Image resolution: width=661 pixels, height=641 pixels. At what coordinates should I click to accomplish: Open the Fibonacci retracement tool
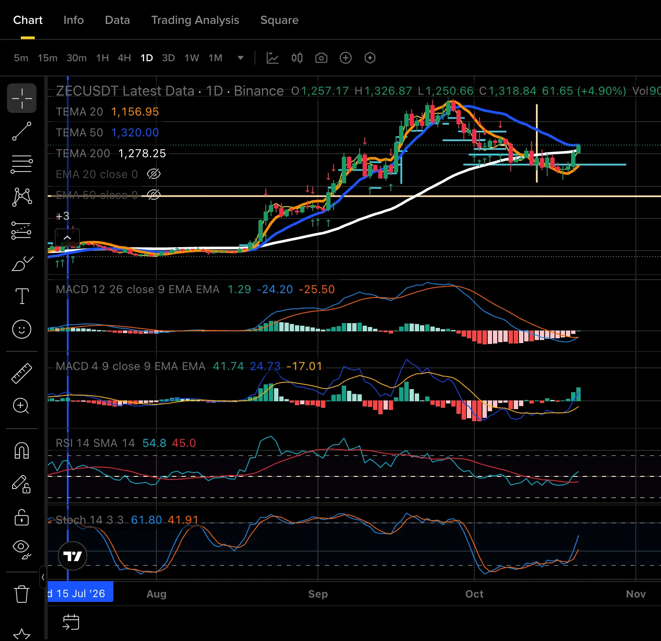click(x=22, y=164)
